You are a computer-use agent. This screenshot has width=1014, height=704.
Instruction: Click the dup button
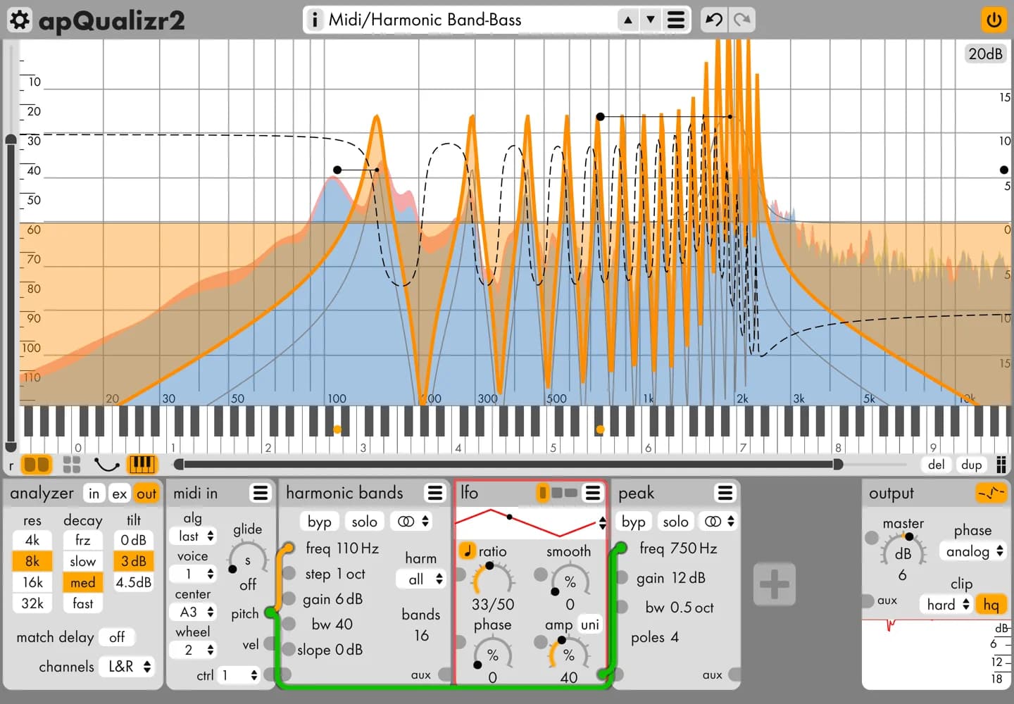(x=971, y=465)
